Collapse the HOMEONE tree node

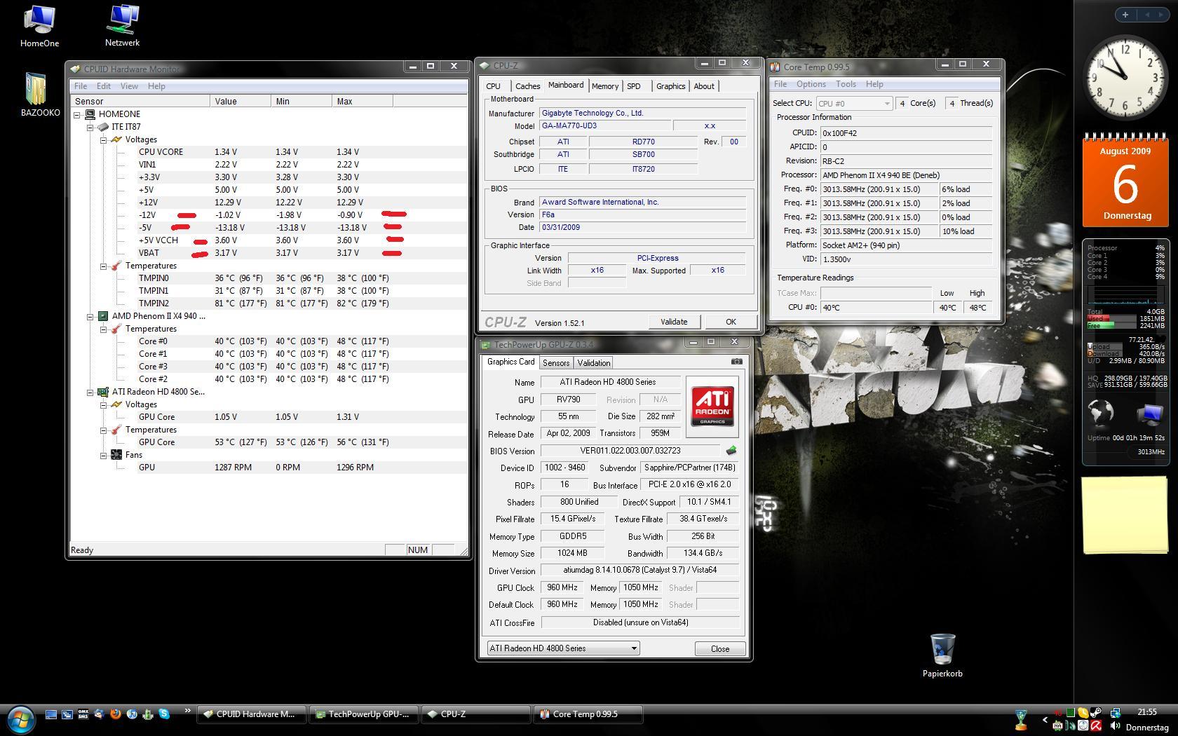[77, 114]
